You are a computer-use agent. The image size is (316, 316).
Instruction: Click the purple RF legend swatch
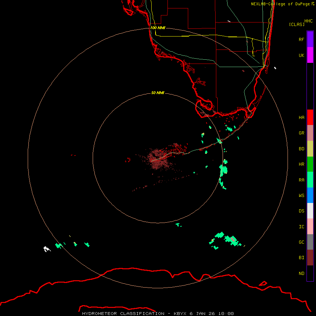pyautogui.click(x=310, y=39)
